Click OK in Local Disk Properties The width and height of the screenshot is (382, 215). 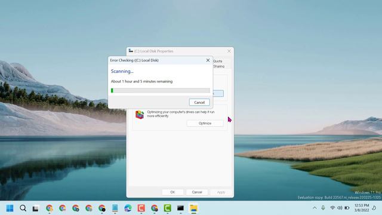pos(172,192)
